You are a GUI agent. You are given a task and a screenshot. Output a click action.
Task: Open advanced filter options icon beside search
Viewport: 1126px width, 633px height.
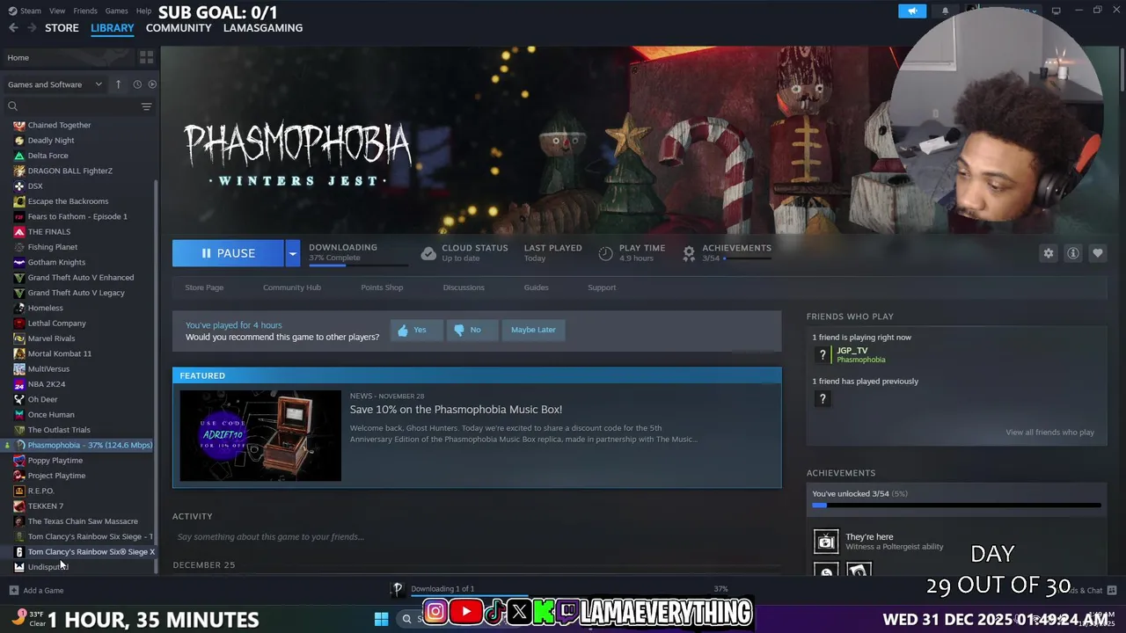click(x=147, y=106)
